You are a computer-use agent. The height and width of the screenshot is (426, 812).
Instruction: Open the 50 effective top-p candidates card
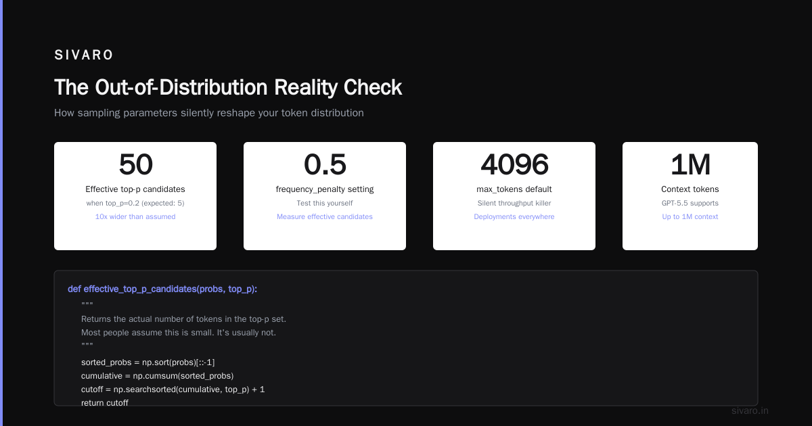tap(135, 196)
